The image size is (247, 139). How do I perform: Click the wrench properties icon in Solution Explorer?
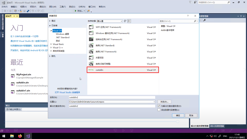[x=204, y=20]
